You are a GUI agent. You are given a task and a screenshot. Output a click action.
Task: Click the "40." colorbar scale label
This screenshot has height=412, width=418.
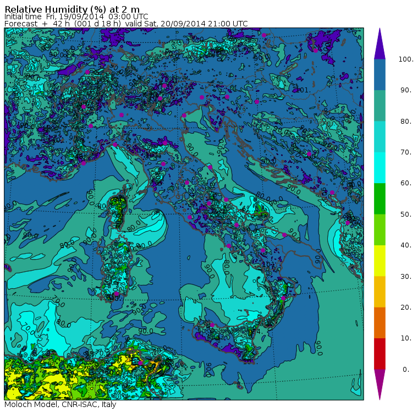point(406,245)
